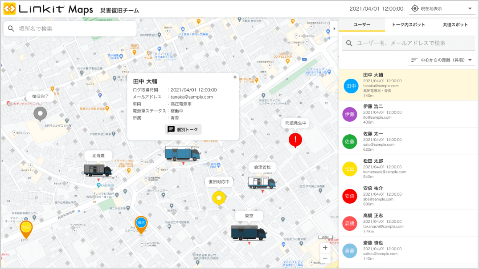The width and height of the screenshot is (479, 269).
Task: Click the gray 復旧完了 pin marker
Action: click(x=40, y=114)
